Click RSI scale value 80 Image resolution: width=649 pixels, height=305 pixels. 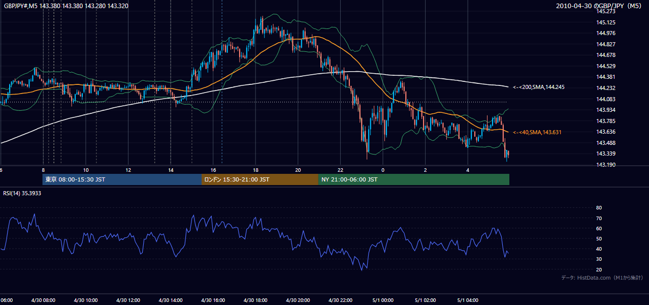[599, 208]
